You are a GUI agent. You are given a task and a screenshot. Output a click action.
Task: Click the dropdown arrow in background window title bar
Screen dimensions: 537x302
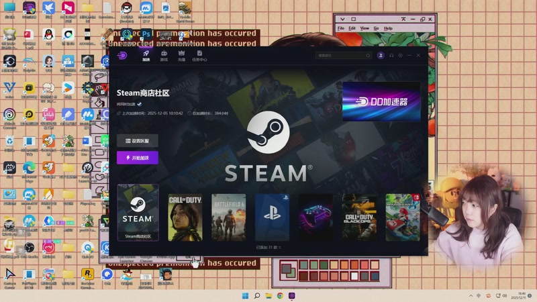click(x=342, y=19)
